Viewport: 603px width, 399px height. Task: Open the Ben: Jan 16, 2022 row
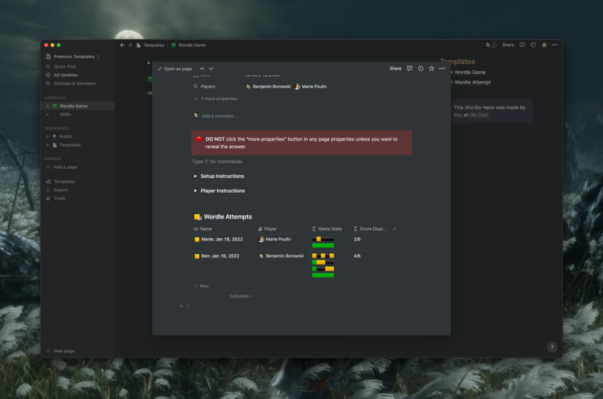pyautogui.click(x=220, y=256)
